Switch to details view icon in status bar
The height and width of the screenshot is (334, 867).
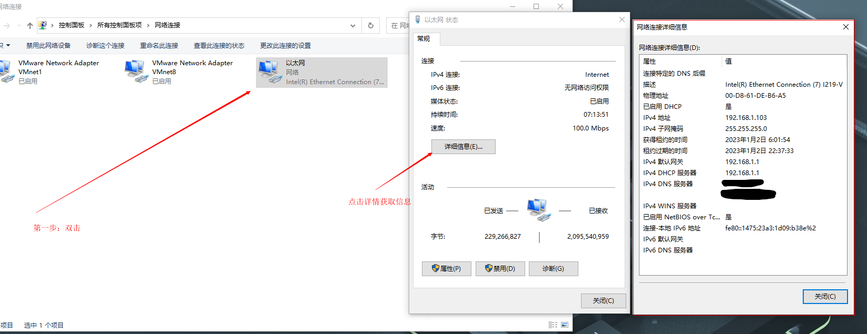[553, 325]
